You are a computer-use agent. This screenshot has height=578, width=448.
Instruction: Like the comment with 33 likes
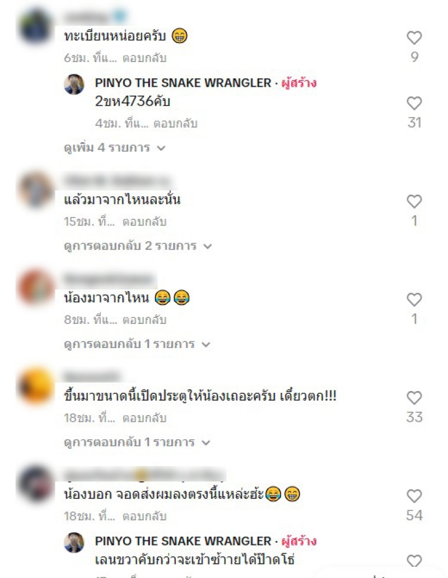click(x=414, y=398)
